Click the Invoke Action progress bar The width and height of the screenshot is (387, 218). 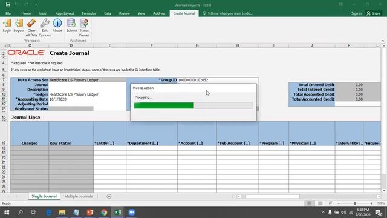click(193, 105)
